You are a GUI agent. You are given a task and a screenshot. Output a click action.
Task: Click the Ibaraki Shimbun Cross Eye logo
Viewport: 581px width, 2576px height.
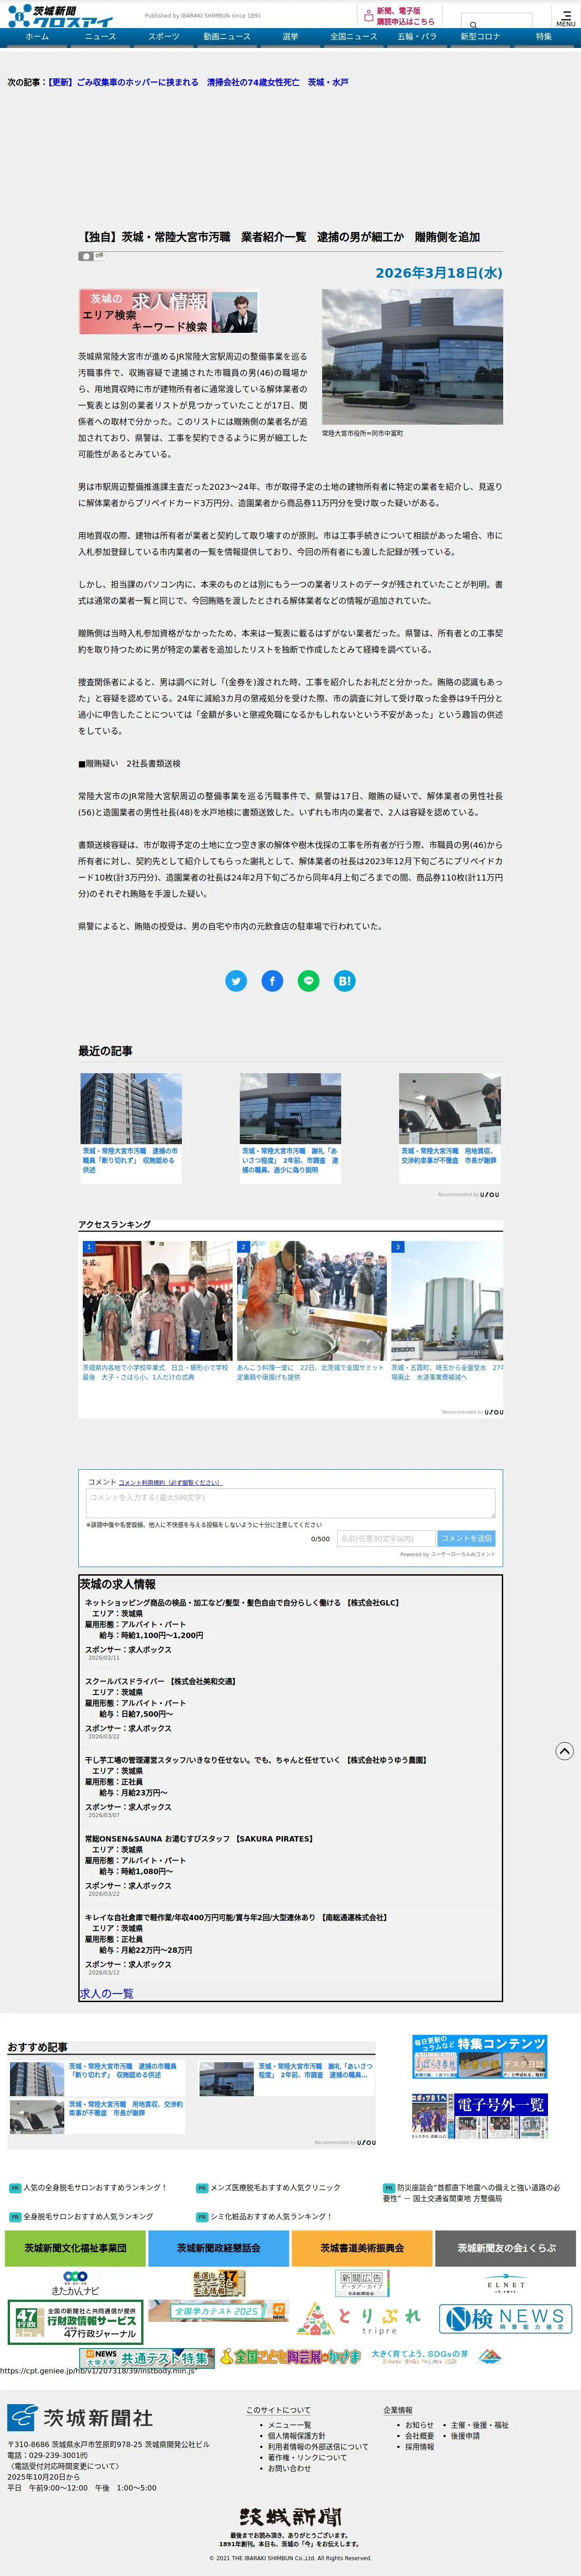click(x=60, y=16)
